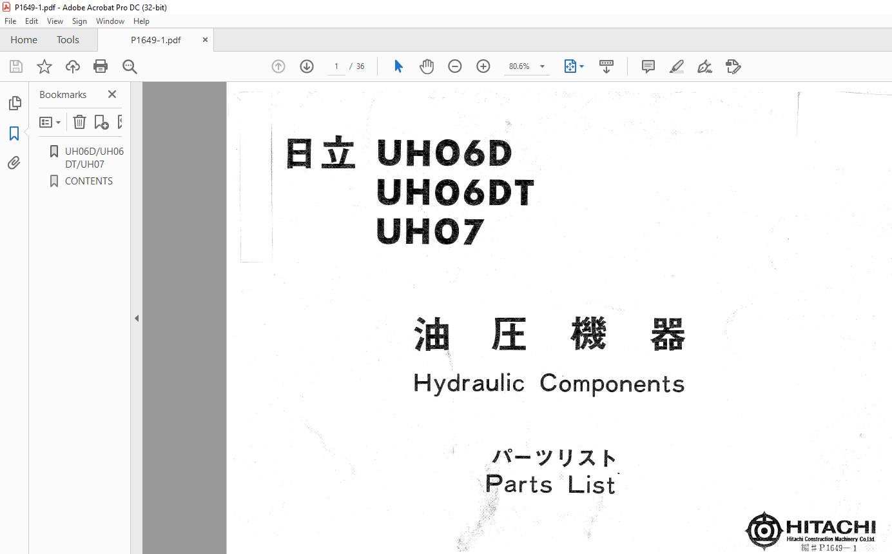Image resolution: width=892 pixels, height=554 pixels.
Task: Select the P1649-1.pdf document tab
Action: pos(156,39)
